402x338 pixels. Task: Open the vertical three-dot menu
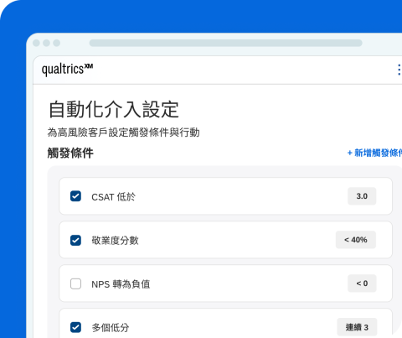tap(399, 70)
